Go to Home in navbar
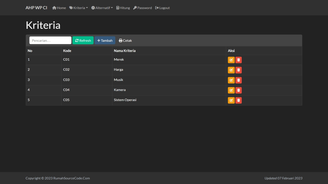 pyautogui.click(x=59, y=8)
